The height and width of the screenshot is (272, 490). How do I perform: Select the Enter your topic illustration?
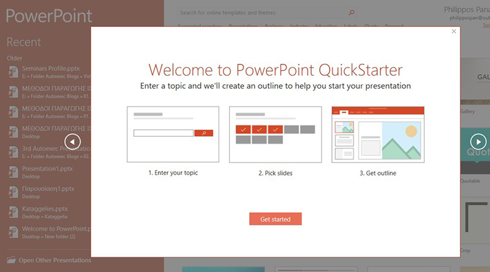173,134
